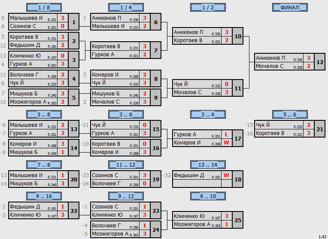Click the "ФИНАЛ" header

coord(290,7)
